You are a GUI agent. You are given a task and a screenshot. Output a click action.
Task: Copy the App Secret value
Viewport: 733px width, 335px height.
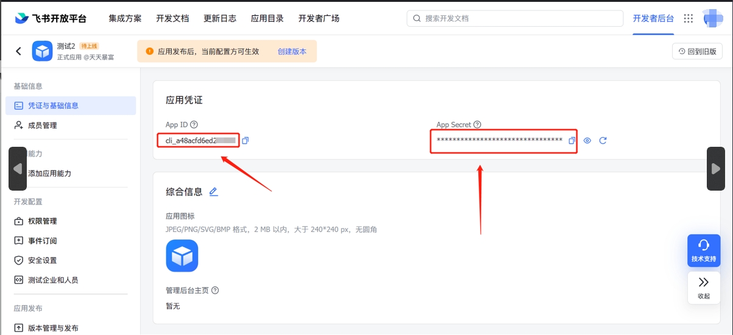click(572, 141)
